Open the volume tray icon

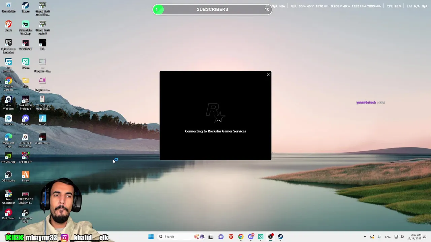(402, 237)
